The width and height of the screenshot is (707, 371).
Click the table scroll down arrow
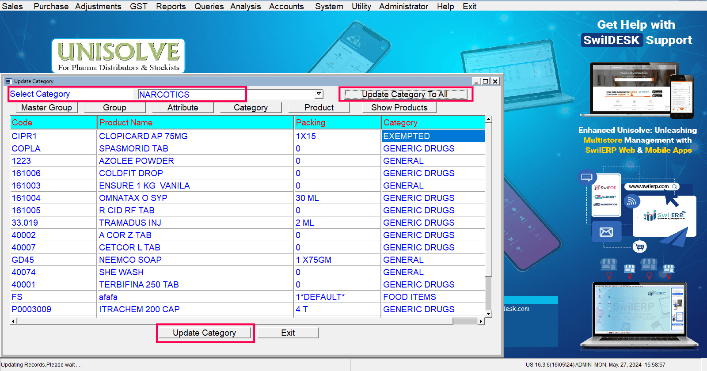pos(488,314)
